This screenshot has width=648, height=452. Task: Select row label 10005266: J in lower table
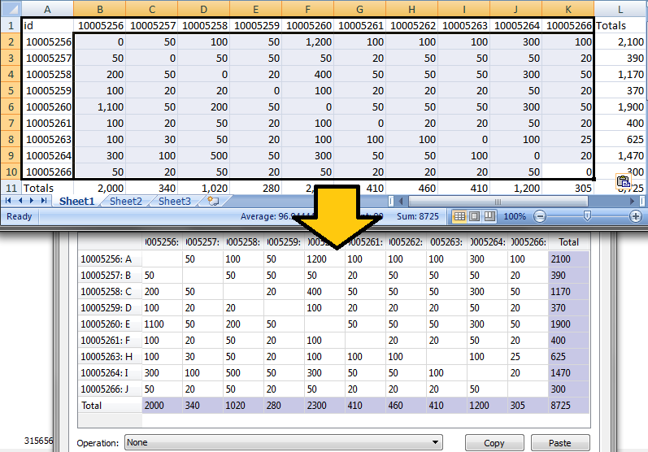[x=110, y=389]
